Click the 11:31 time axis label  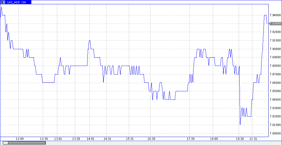tap(253, 139)
